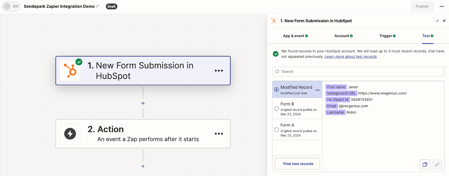Click the Draft status badge
The width and height of the screenshot is (449, 176).
click(x=111, y=6)
